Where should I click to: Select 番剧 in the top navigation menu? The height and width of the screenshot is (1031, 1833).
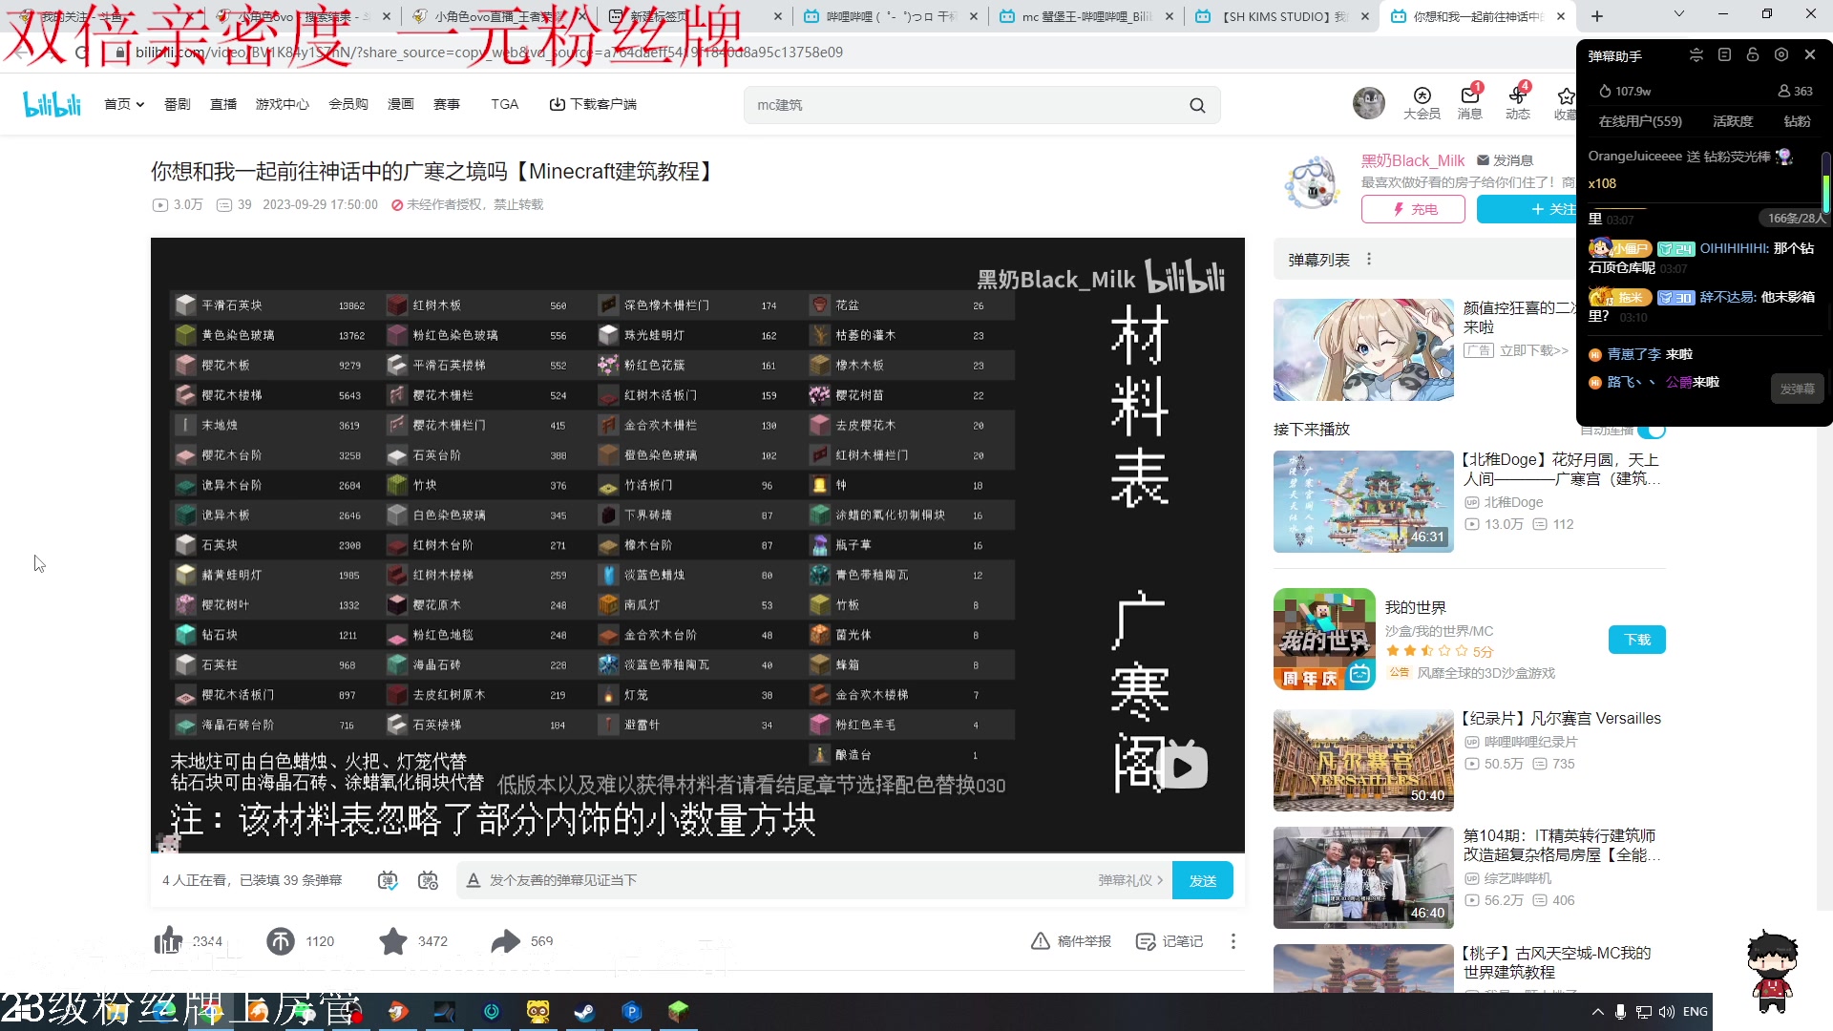pos(177,104)
